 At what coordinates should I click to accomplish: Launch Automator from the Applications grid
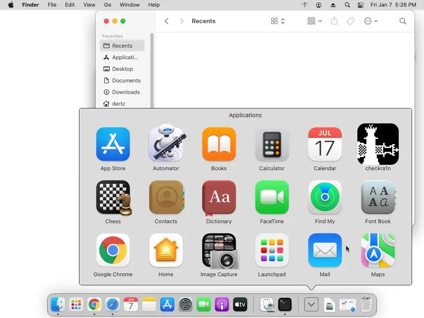[x=166, y=143]
